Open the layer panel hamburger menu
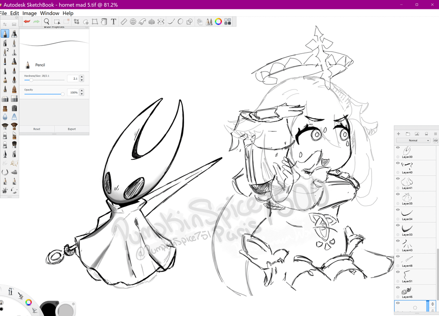Image resolution: width=439 pixels, height=316 pixels. click(435, 134)
